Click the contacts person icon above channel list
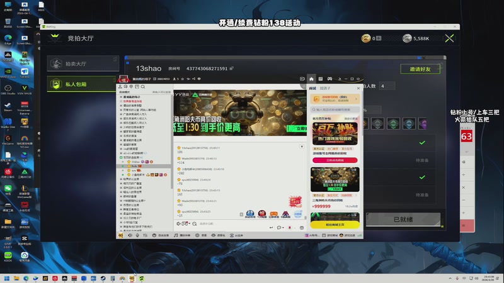 tap(120, 87)
